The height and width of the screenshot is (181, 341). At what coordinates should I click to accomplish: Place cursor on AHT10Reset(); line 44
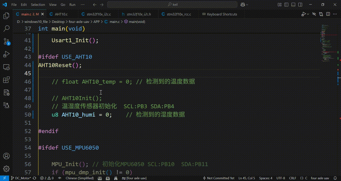pos(60,65)
